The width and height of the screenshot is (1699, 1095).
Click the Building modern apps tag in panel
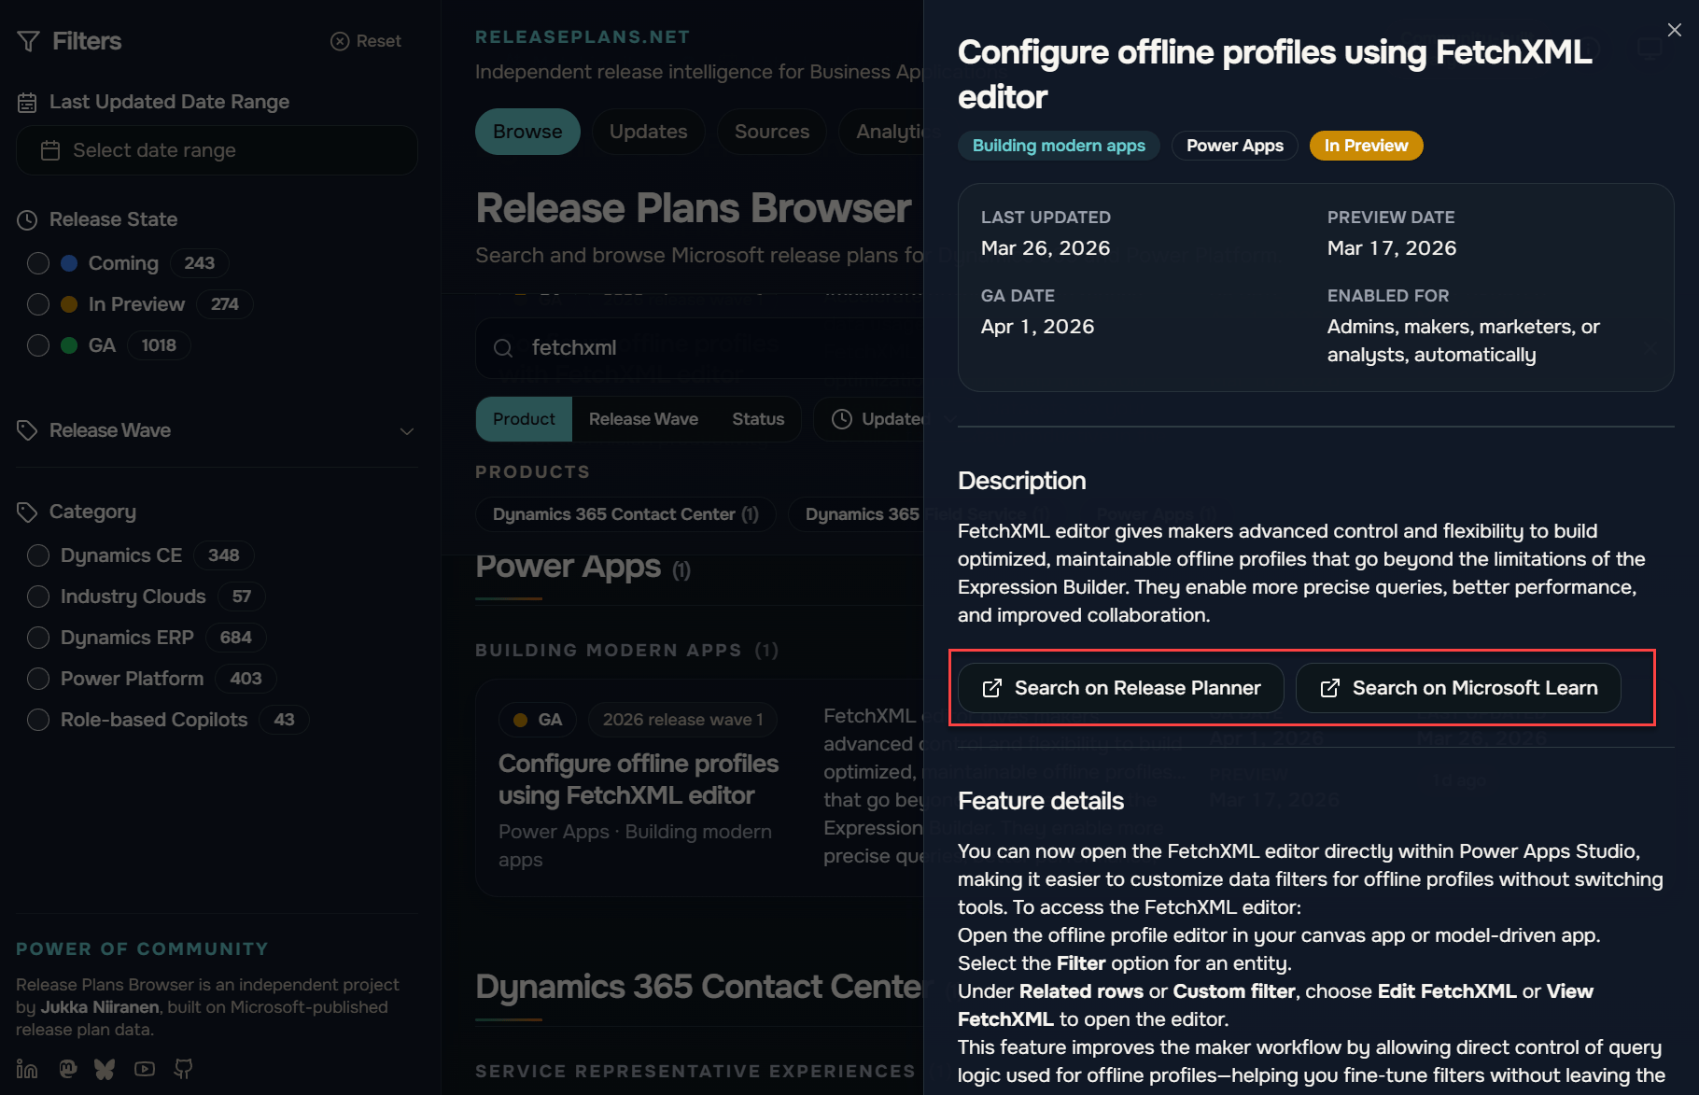tap(1059, 146)
